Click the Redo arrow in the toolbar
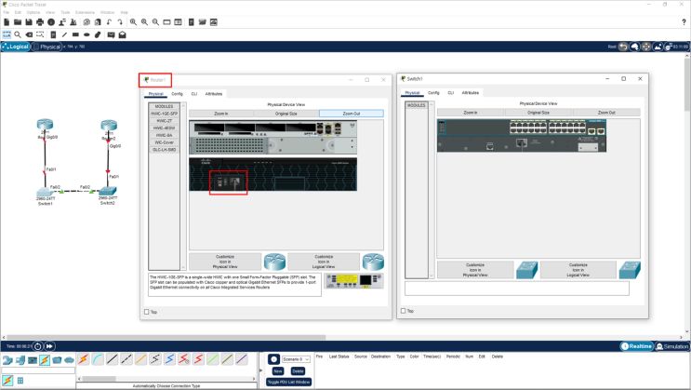 [x=120, y=22]
